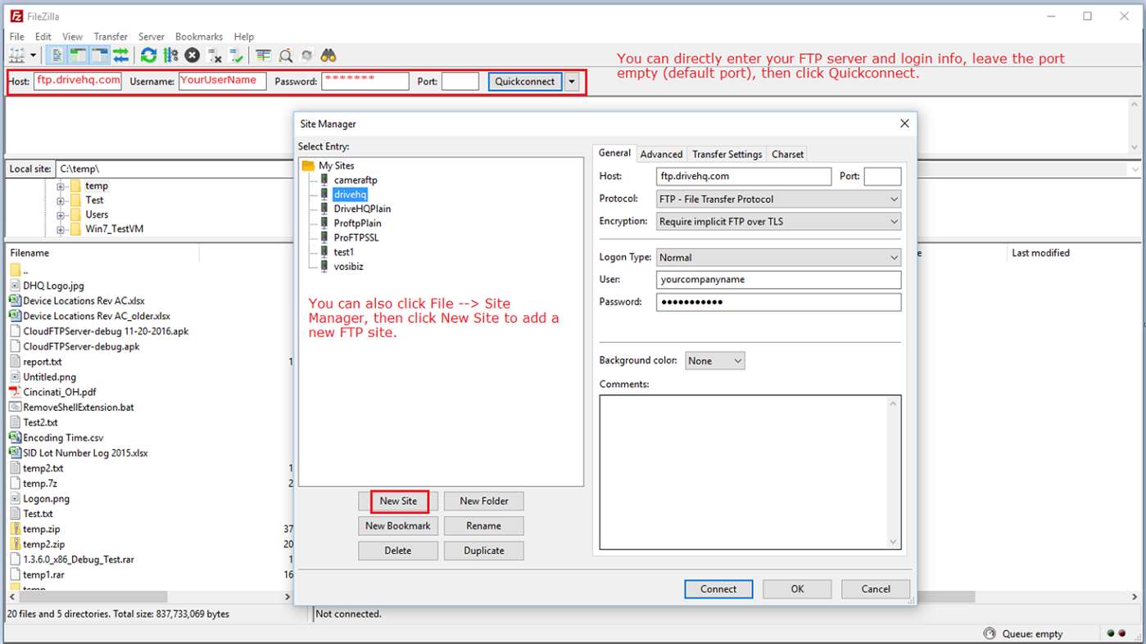Click the Comments text area
This screenshot has height=644, width=1146.
click(750, 472)
